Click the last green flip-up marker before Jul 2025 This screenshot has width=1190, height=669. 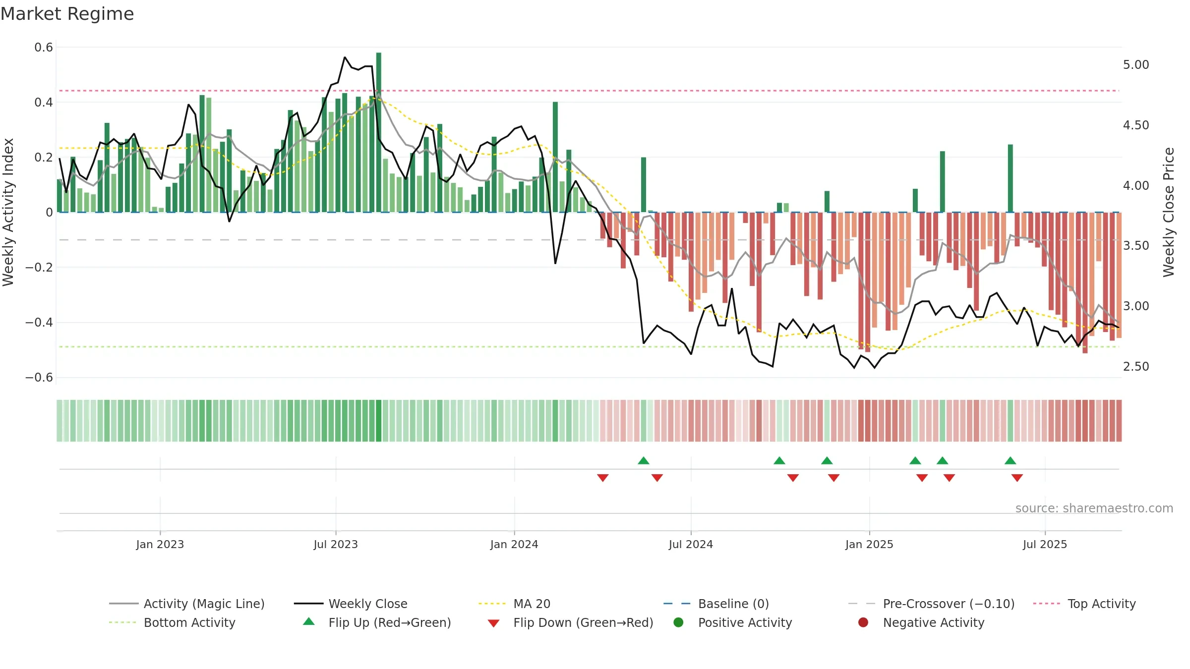(1011, 460)
